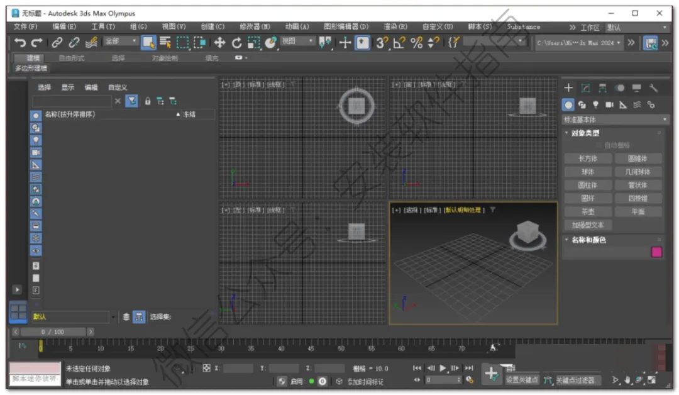Click the 长方体 button
Viewport: 679px width, 395px height.
point(588,159)
